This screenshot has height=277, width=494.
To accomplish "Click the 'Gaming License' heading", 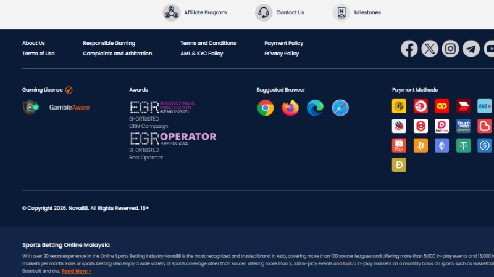I will click(42, 90).
